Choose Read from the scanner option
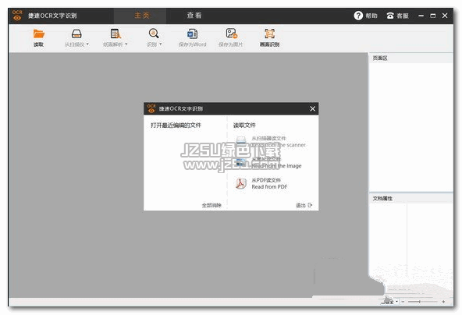This screenshot has height=315, width=462. [x=271, y=142]
